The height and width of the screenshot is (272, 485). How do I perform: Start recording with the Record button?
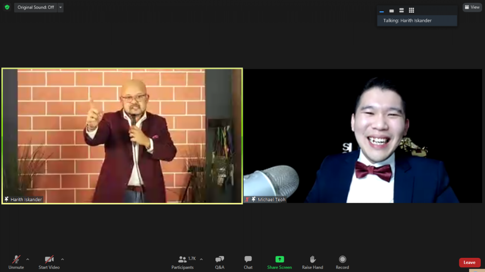342,262
